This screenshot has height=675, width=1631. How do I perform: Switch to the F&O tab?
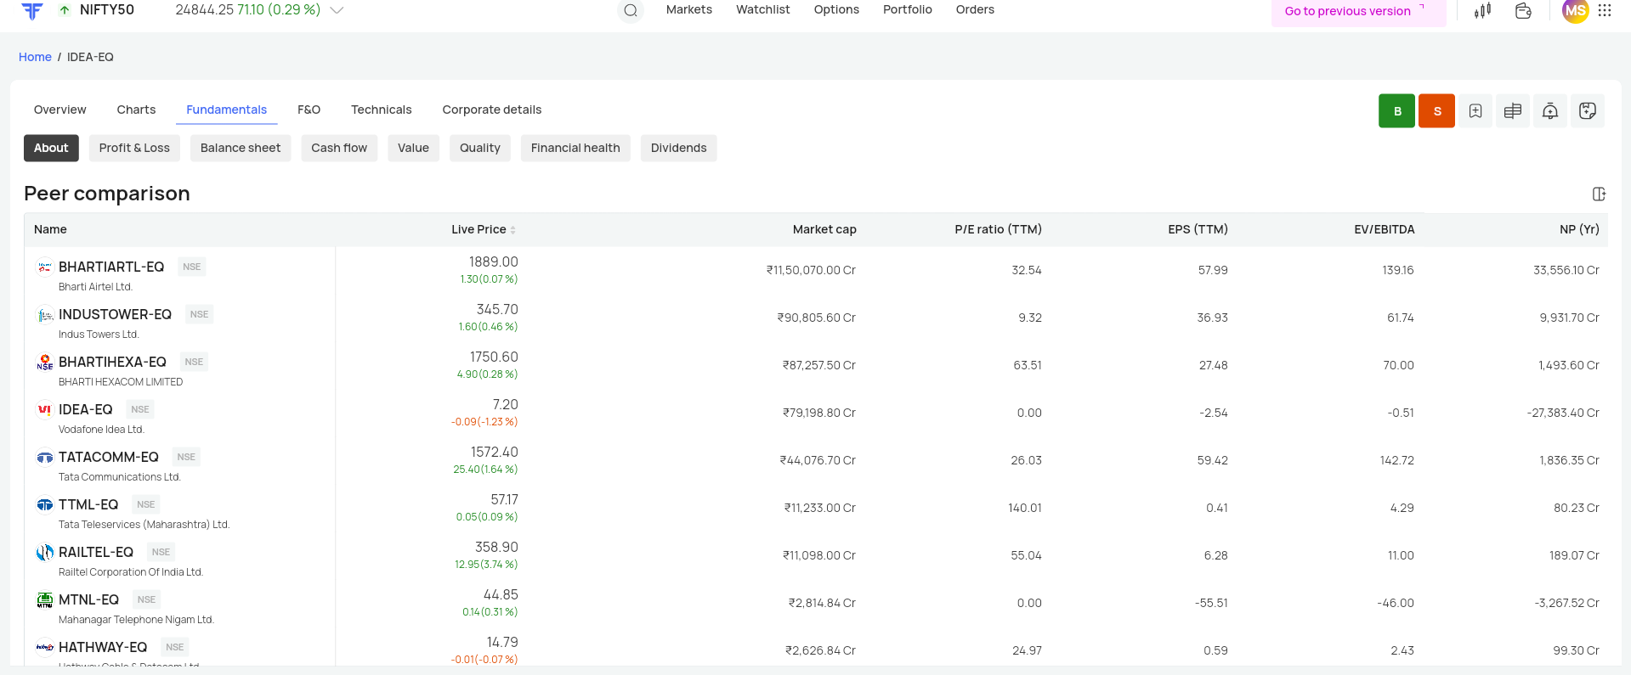(309, 110)
